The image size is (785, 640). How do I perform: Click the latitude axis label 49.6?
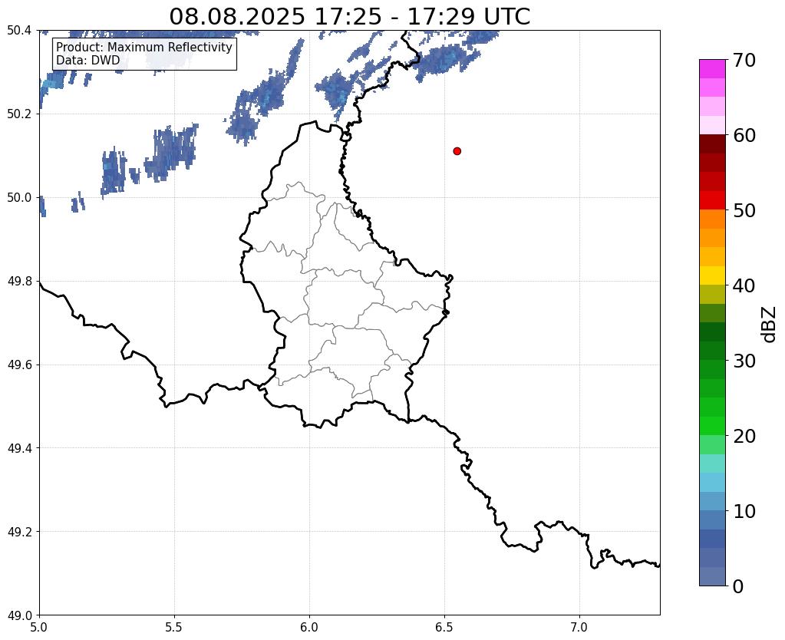19,365
